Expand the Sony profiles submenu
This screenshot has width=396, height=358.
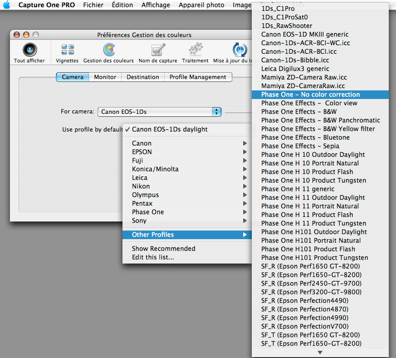[187, 221]
